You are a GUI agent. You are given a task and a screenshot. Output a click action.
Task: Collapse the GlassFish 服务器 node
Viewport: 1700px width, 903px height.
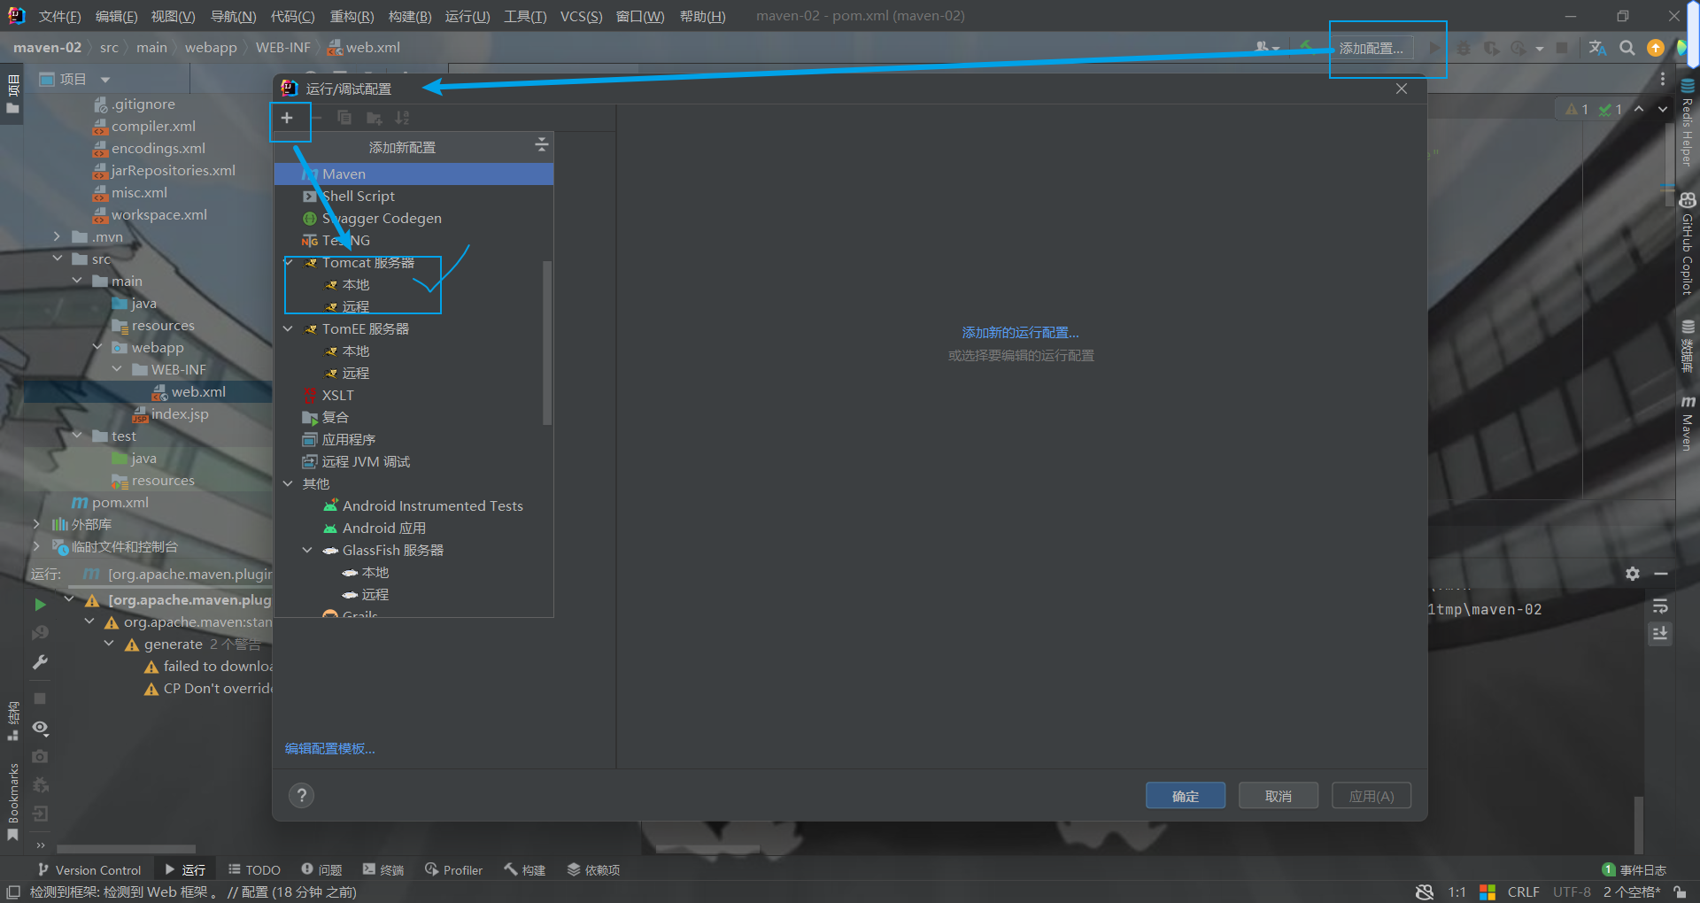(308, 550)
